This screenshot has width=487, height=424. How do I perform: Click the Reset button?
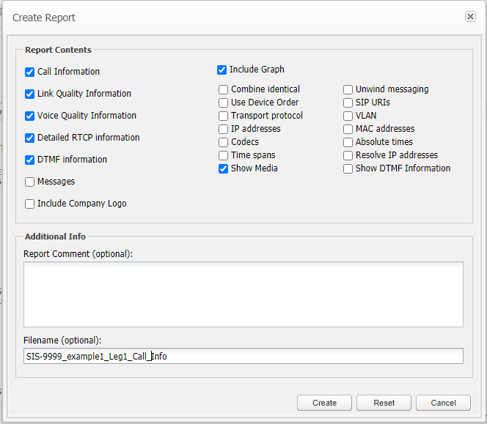[x=384, y=403]
